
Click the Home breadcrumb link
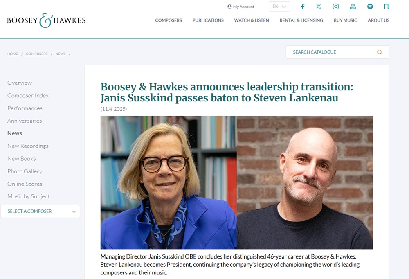click(13, 54)
